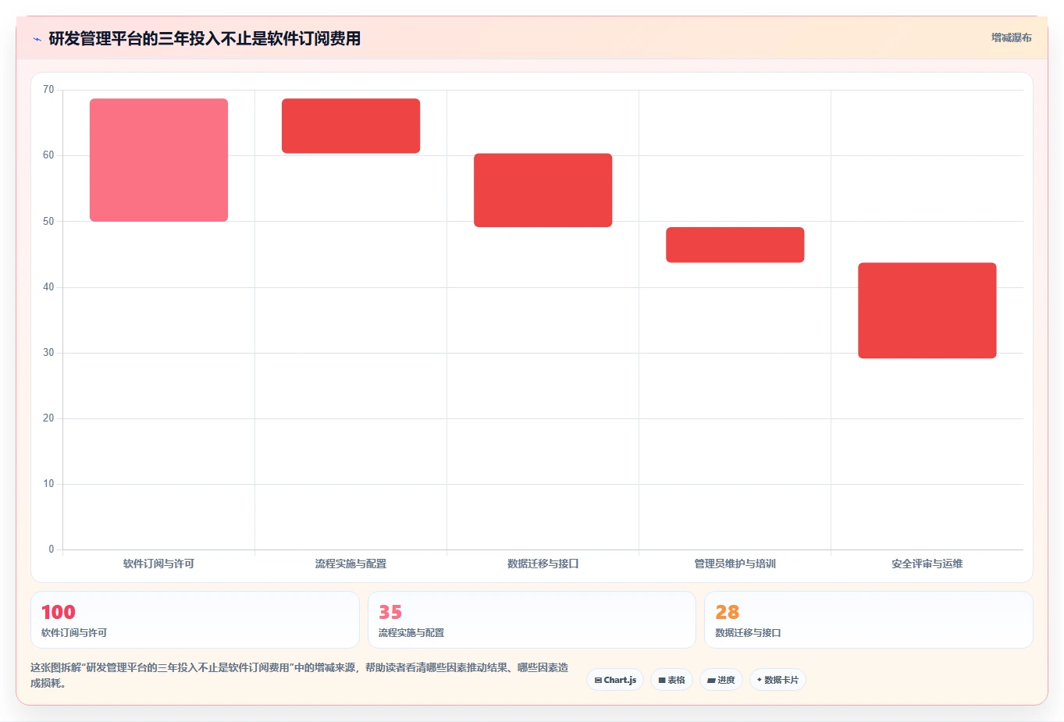Click the y-axis value 40
1064x722 pixels.
pyautogui.click(x=48, y=287)
